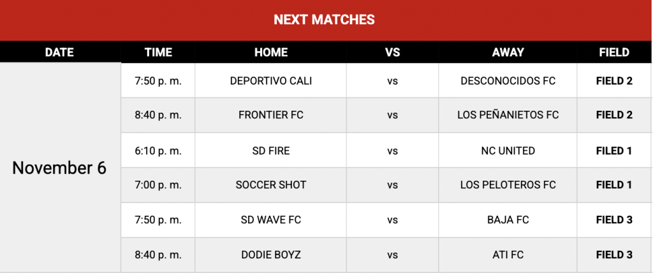Viewport: 653px width, 273px height.
Task: Select the FIELD column header
Action: [x=614, y=52]
